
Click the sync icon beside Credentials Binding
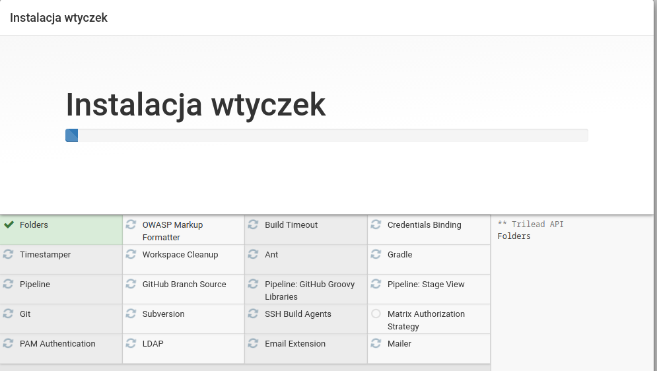point(376,224)
